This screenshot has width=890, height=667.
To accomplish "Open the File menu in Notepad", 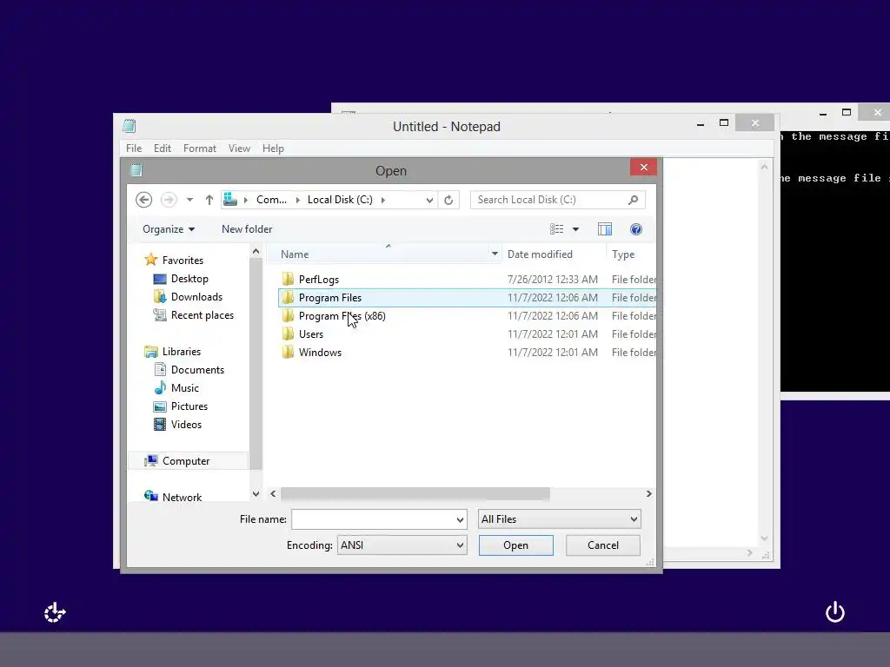I will tap(134, 148).
